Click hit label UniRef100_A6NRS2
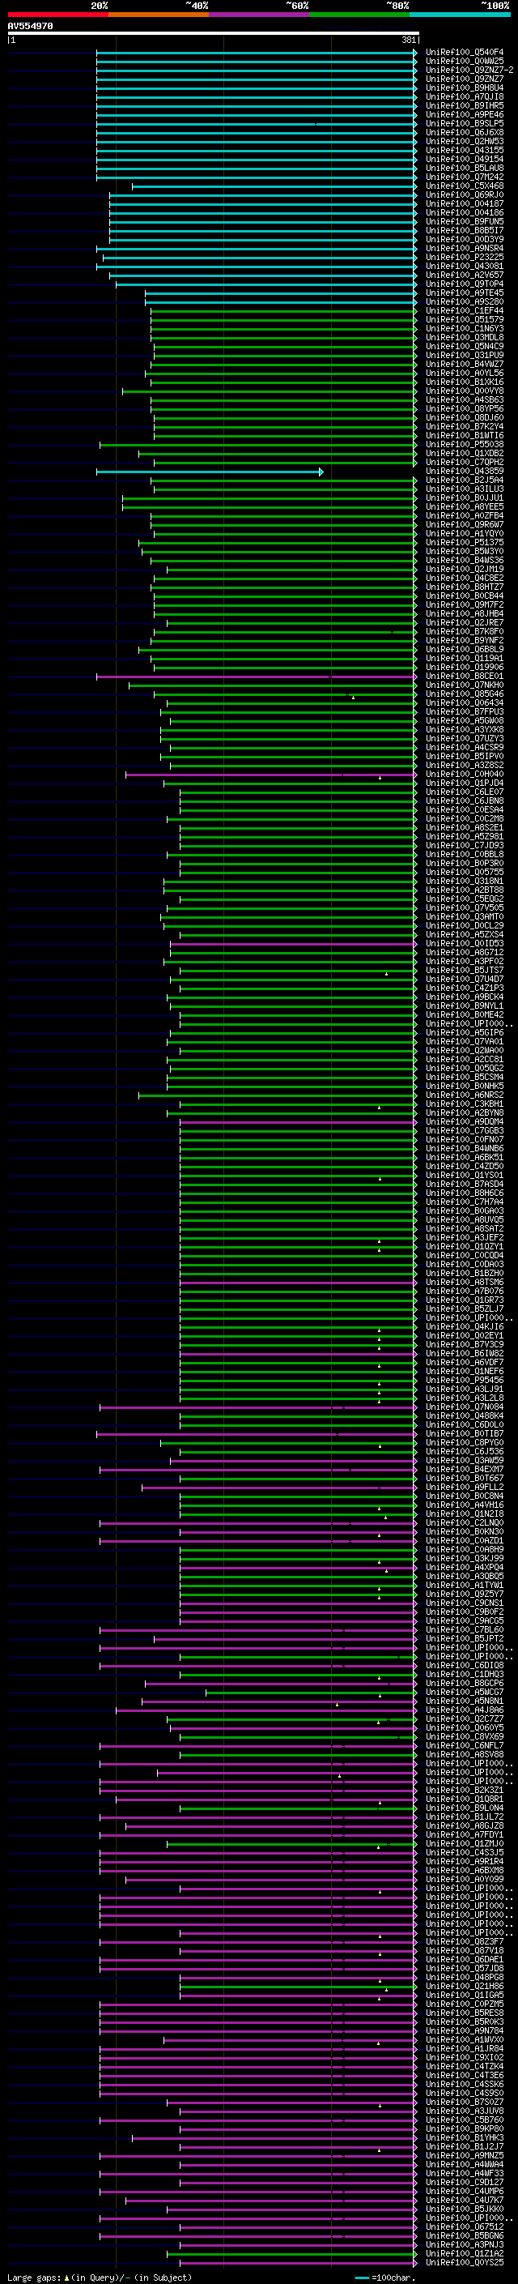 [x=465, y=1095]
